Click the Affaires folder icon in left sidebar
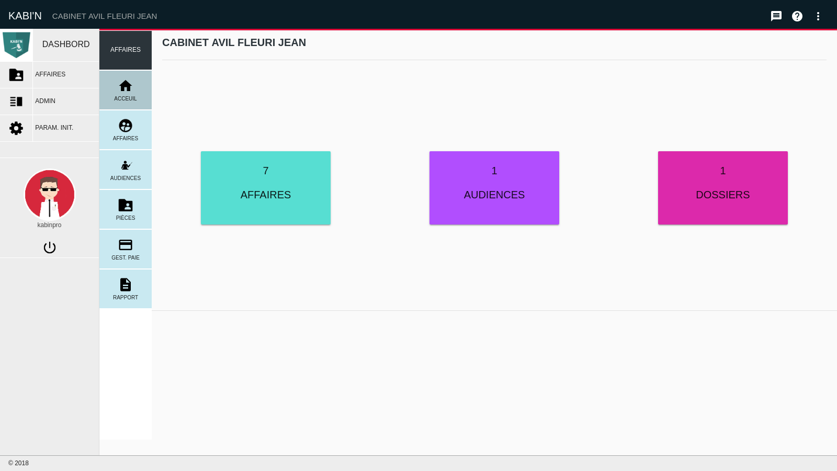This screenshot has width=837, height=471. point(16,75)
